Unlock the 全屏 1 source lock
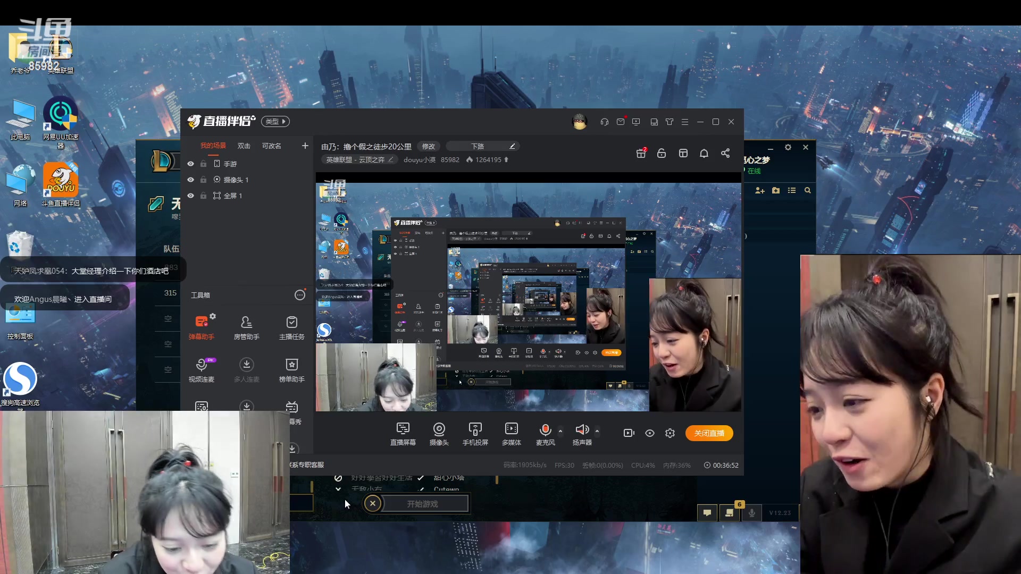This screenshot has height=574, width=1021. click(203, 196)
